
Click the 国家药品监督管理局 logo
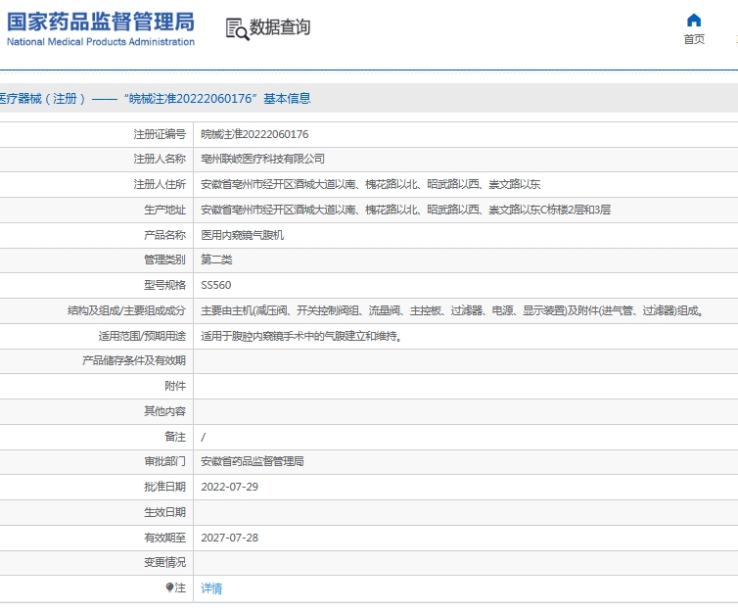point(101,22)
